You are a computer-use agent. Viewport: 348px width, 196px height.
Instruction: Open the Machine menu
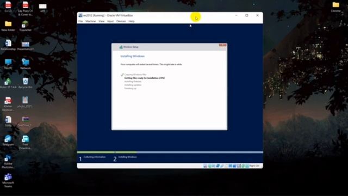click(x=91, y=21)
